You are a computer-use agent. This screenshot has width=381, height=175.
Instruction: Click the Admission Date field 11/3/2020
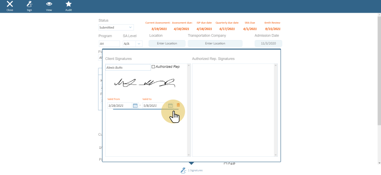268,43
